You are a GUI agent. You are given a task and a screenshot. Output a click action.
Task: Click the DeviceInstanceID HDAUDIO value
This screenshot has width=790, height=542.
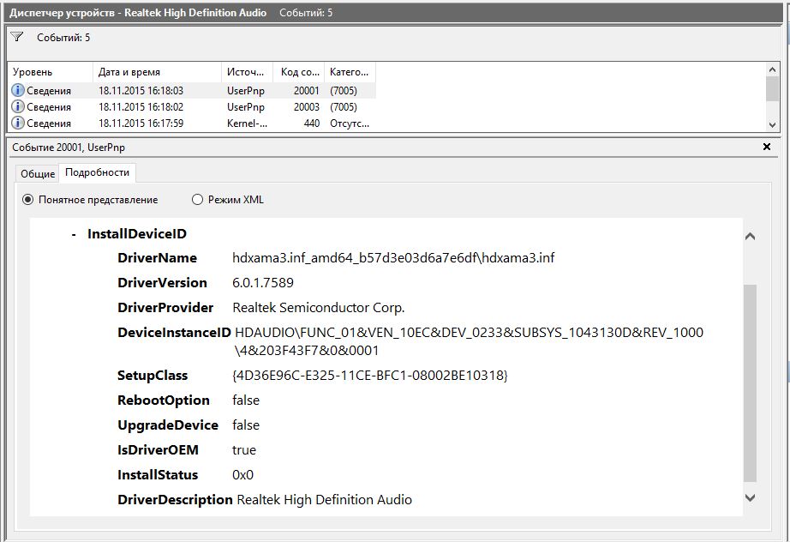click(x=469, y=341)
